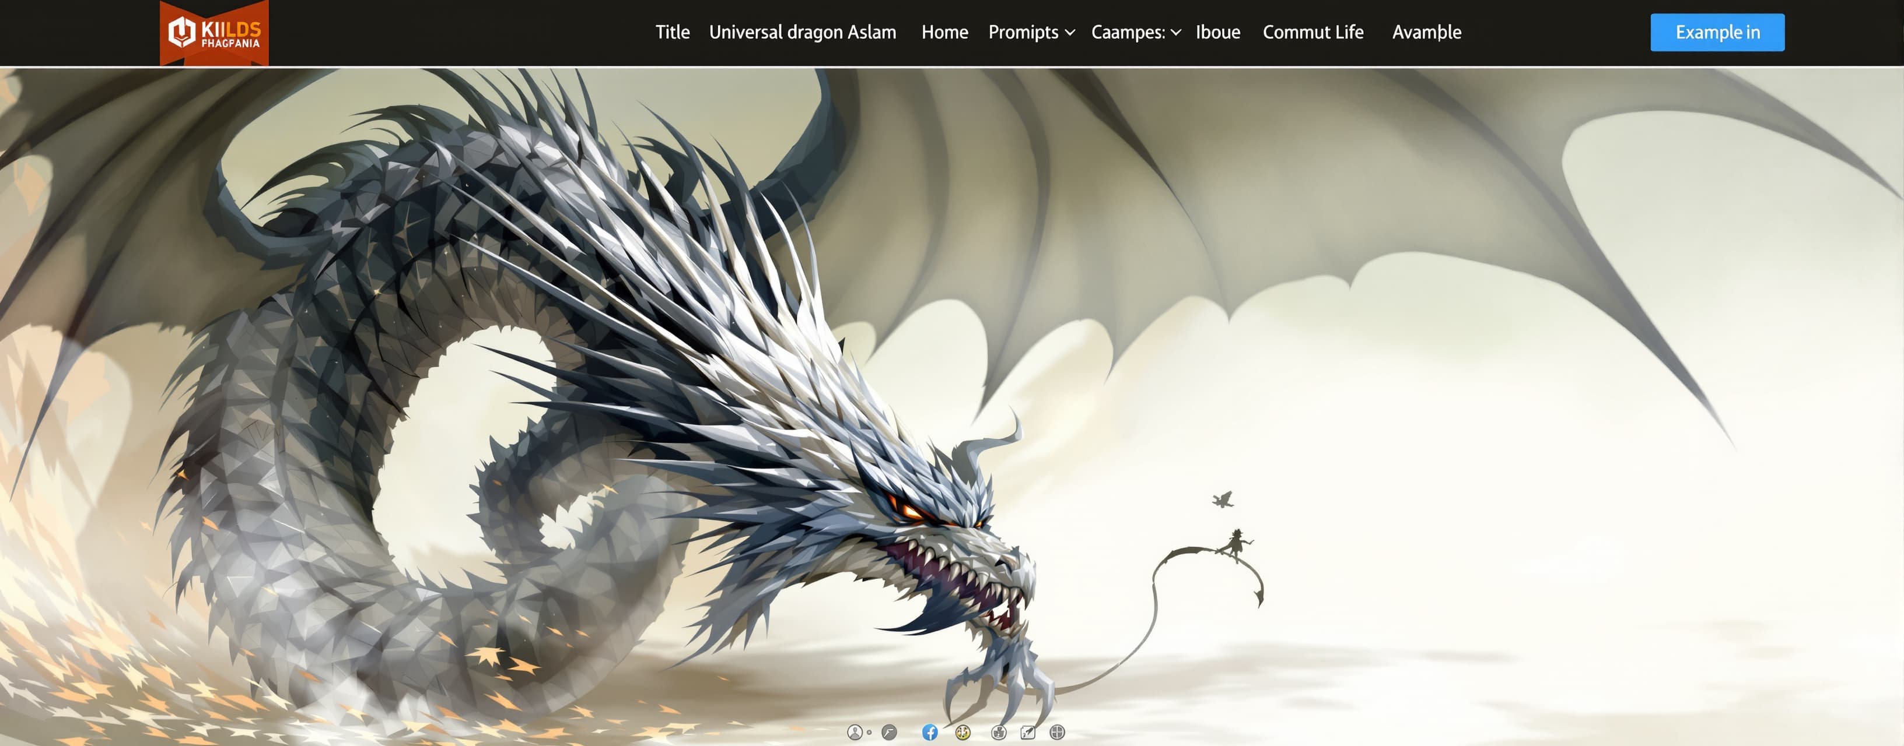Click the KIILDS Phagpania logo

(214, 33)
